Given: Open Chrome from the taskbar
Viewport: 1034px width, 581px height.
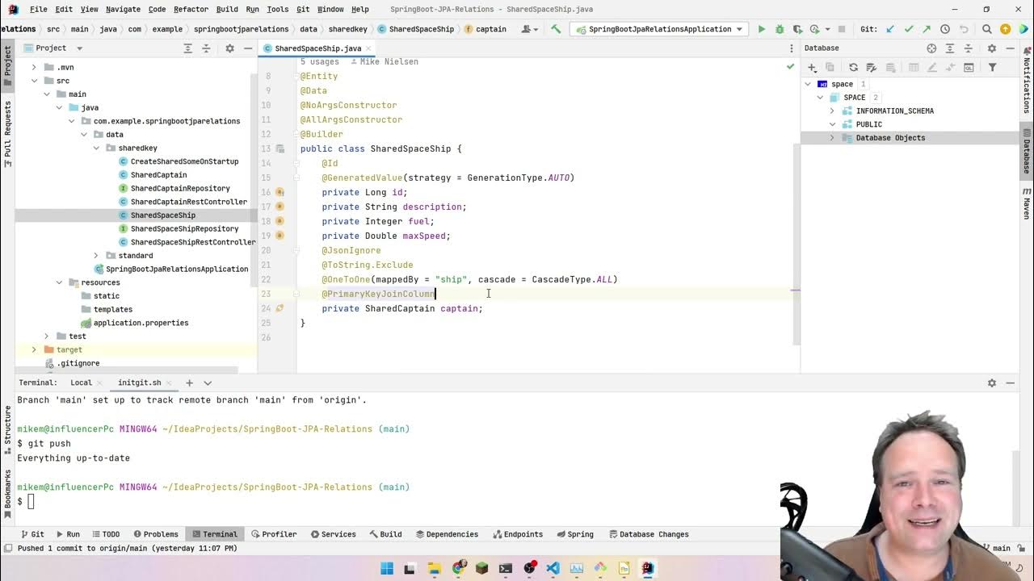Looking at the screenshot, I should tap(458, 568).
